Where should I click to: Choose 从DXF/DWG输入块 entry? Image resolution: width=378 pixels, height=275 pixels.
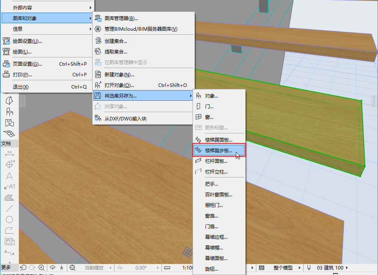(x=143, y=118)
